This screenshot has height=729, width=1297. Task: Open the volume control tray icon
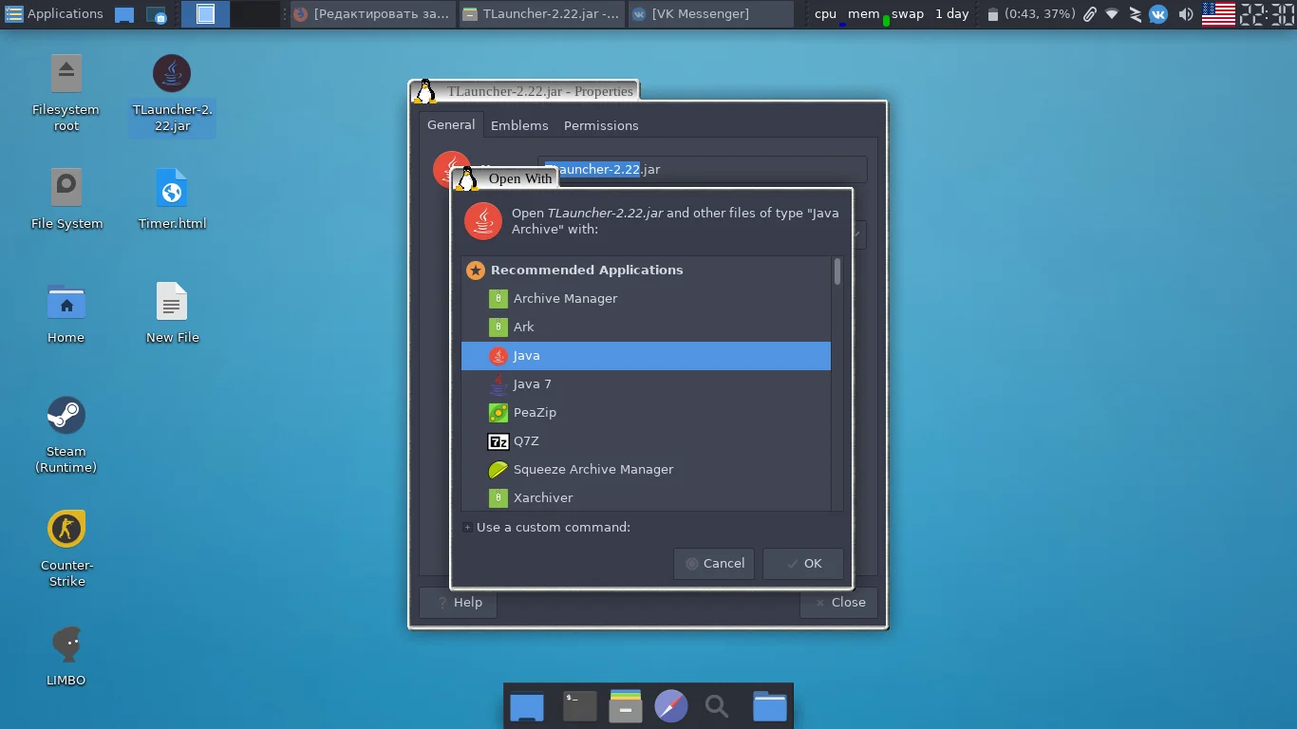pos(1185,14)
